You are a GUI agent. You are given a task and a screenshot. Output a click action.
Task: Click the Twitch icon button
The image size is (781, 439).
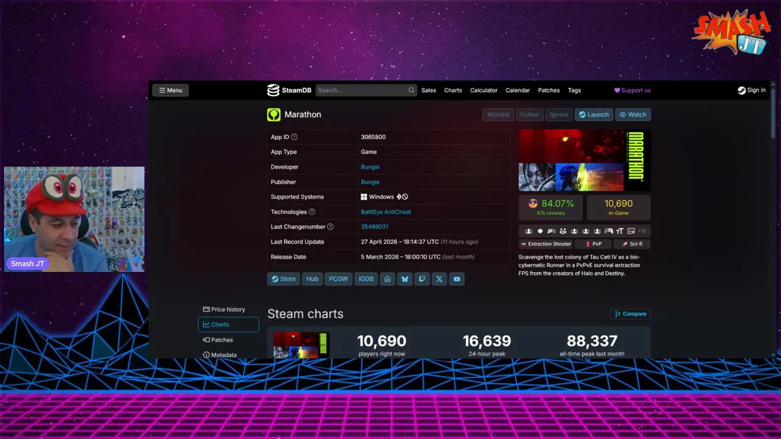[x=422, y=279]
